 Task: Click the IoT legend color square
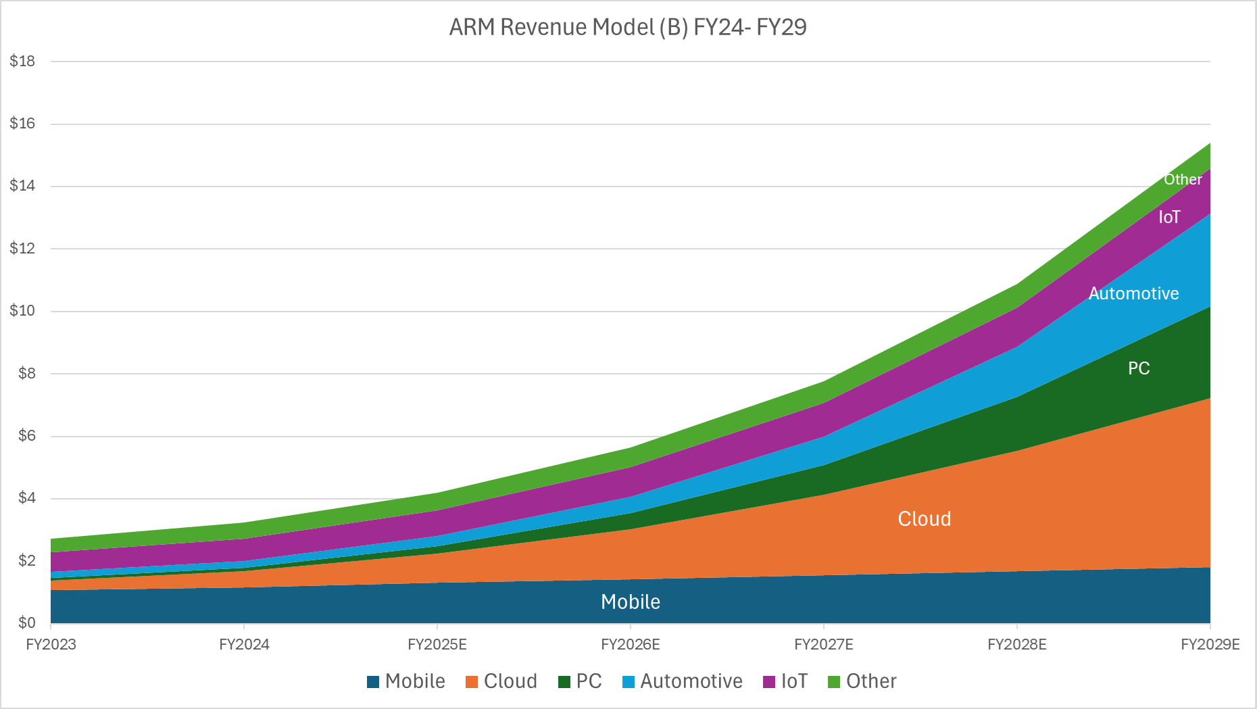768,681
